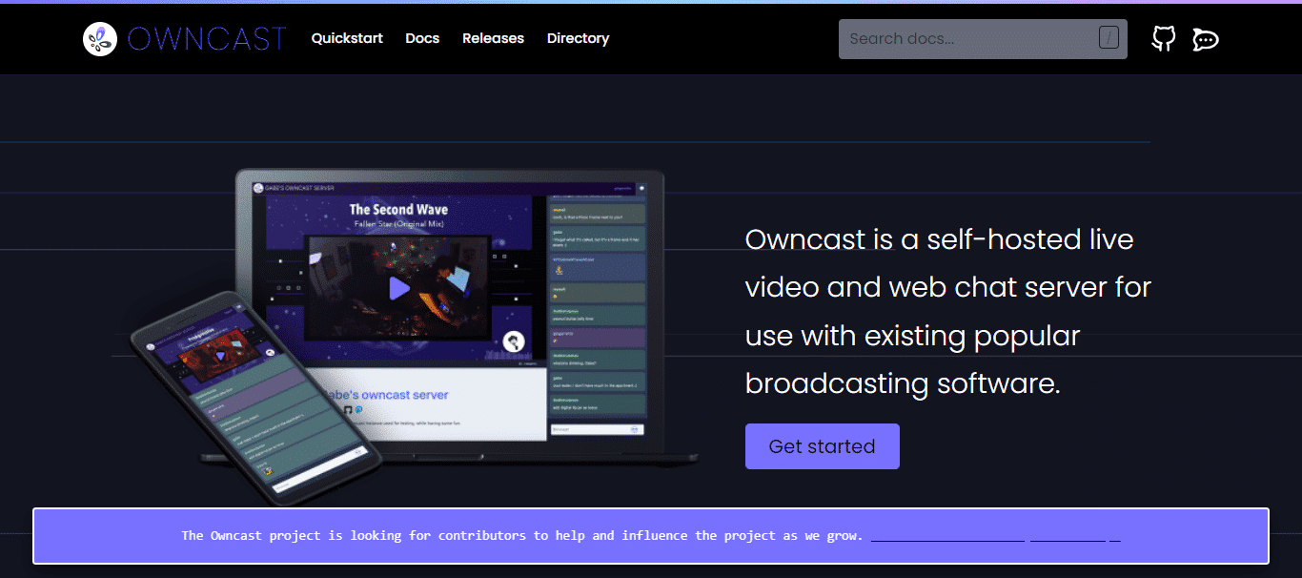Open the Releases page

[x=493, y=39]
